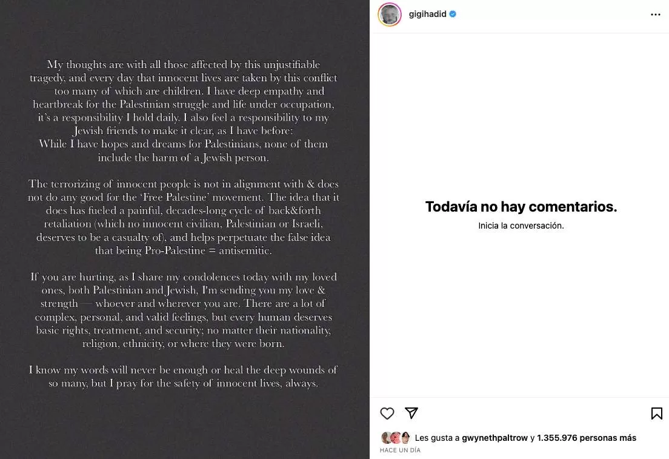Click the final paragraph starting 'I know my words'
Screen dimensions: 669x459
click(184, 377)
